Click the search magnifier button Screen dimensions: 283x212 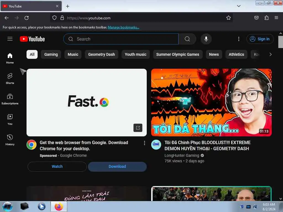tap(187, 39)
